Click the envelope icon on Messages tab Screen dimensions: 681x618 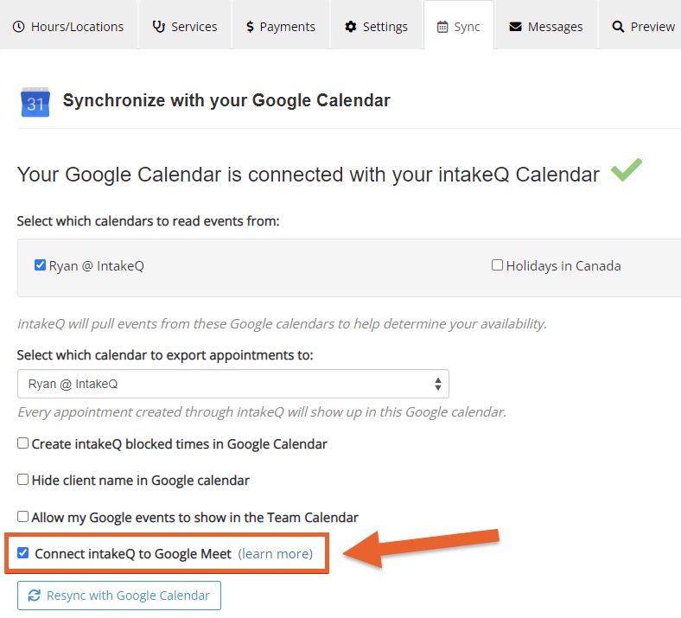516,27
